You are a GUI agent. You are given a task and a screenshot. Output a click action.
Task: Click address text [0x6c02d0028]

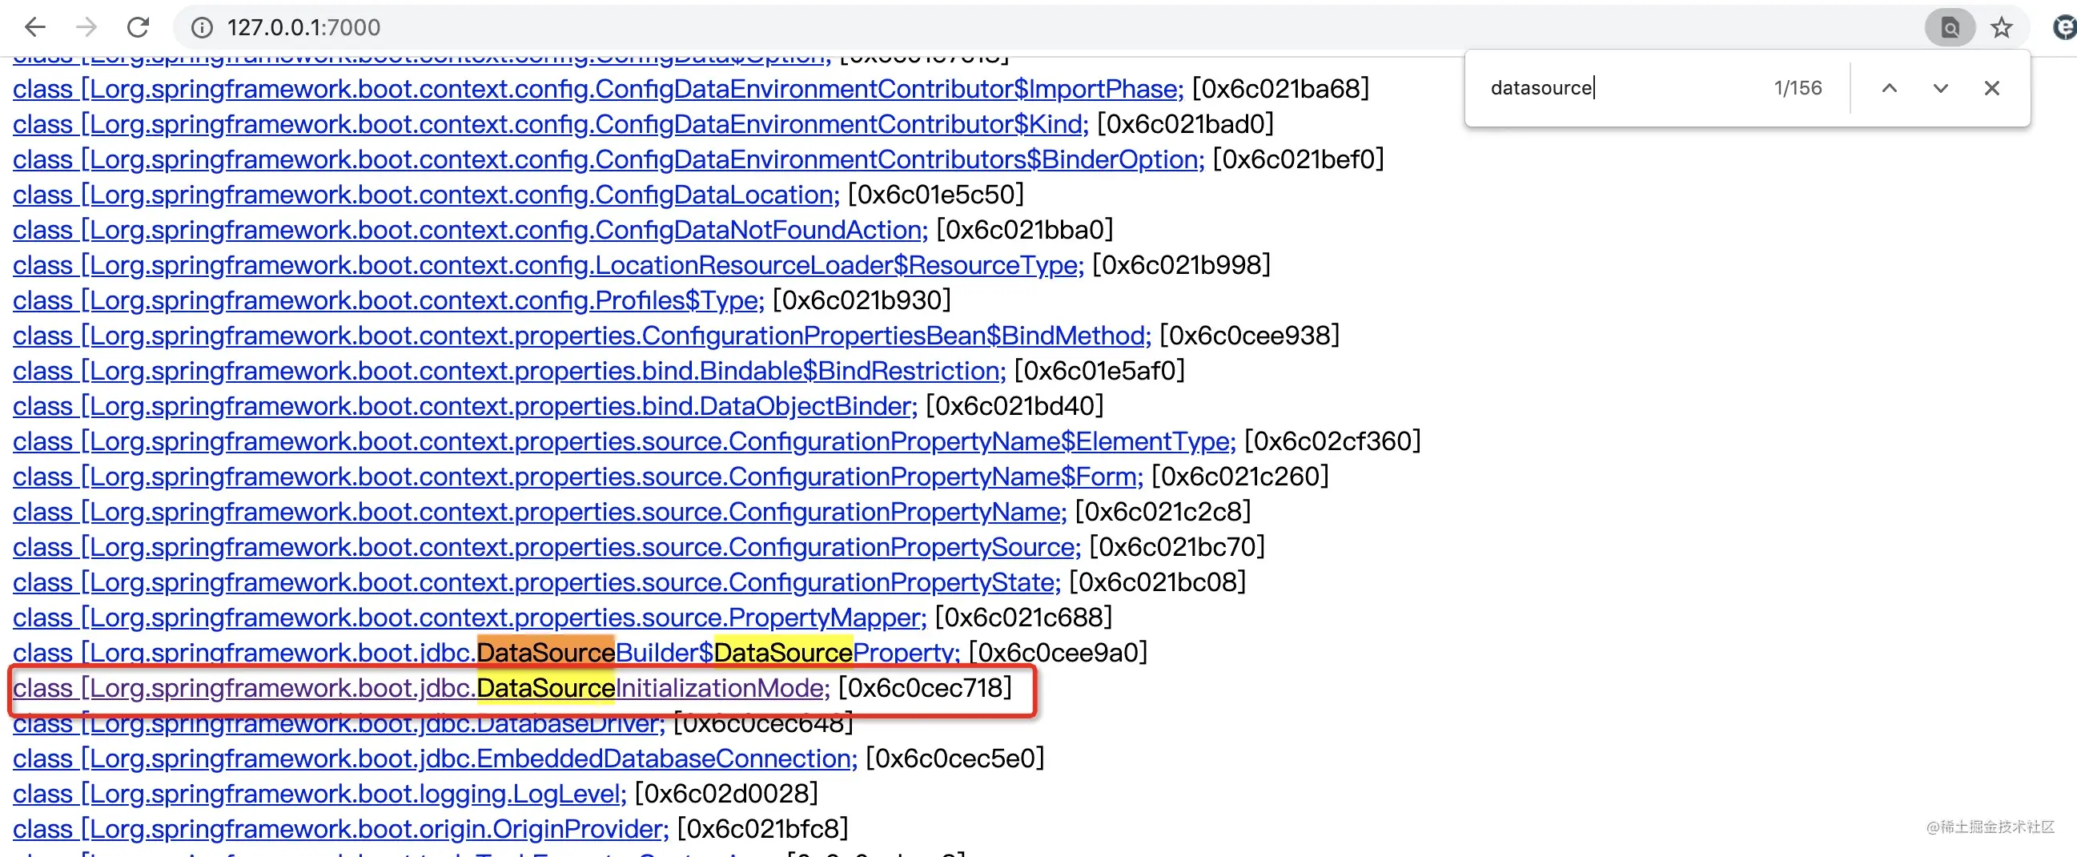pyautogui.click(x=726, y=793)
